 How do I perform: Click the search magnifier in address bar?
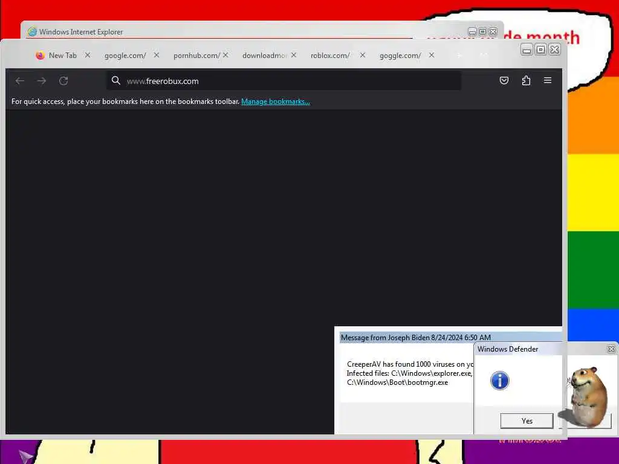click(115, 80)
